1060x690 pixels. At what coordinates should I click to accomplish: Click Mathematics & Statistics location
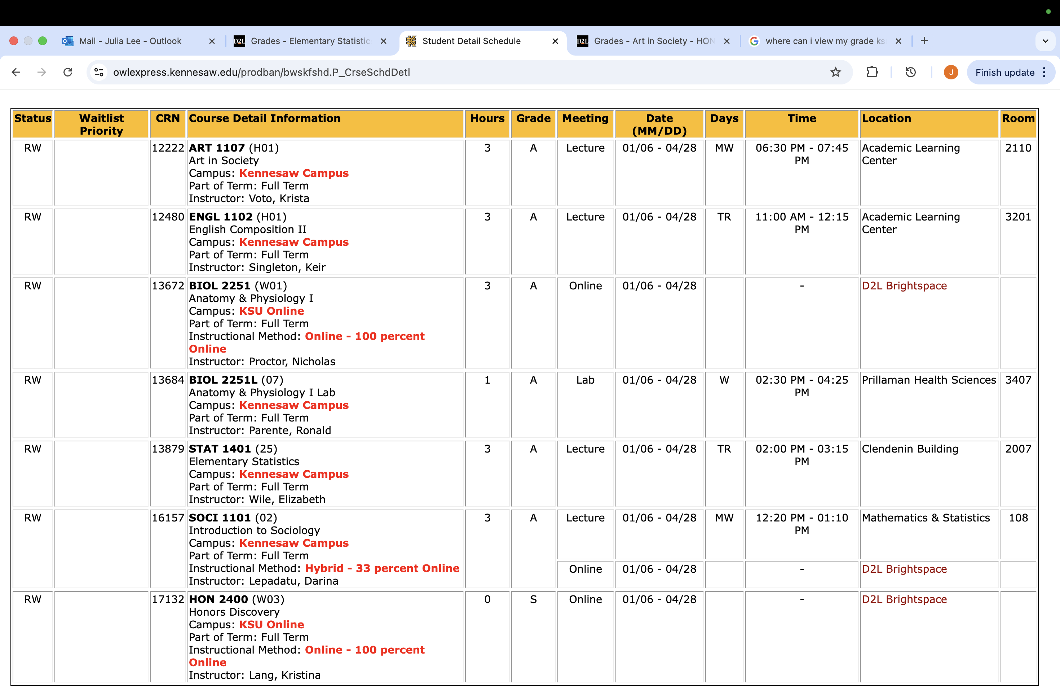click(x=926, y=517)
